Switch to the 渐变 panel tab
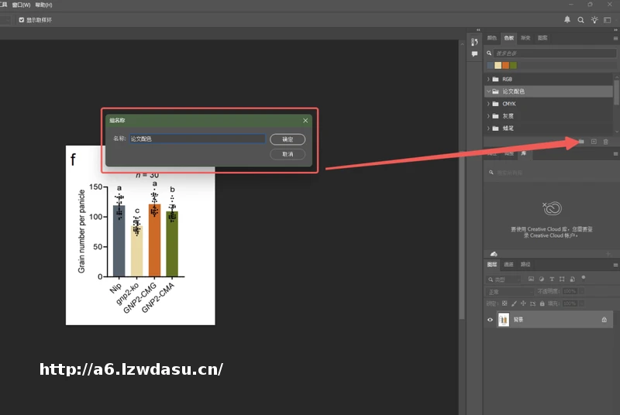Viewport: 620px width, 415px height. (x=525, y=37)
